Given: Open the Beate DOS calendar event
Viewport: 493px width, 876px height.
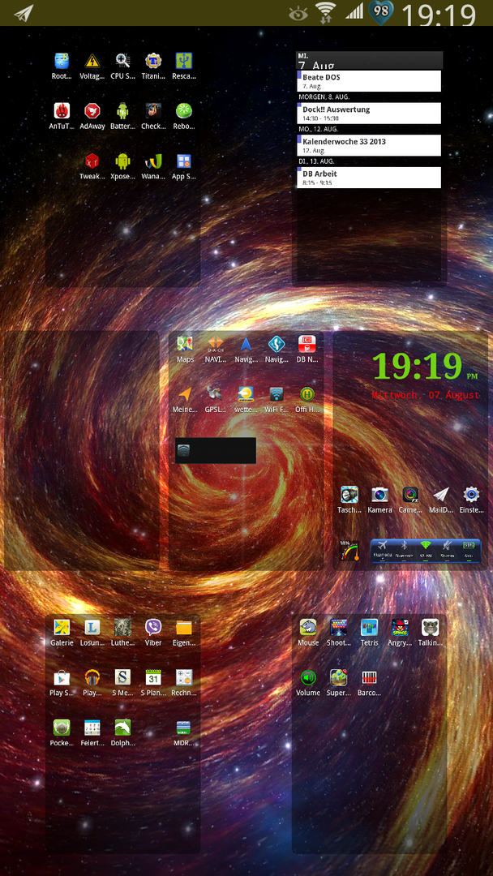Looking at the screenshot, I should pyautogui.click(x=369, y=81).
